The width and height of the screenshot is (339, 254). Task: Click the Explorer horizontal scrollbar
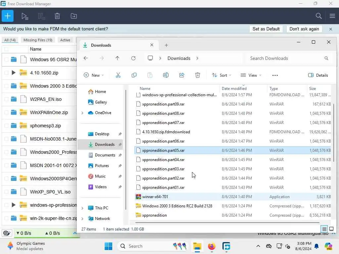click(x=227, y=222)
